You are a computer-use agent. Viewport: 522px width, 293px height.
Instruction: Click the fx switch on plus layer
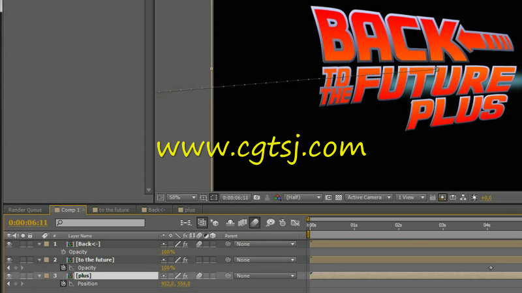185,275
